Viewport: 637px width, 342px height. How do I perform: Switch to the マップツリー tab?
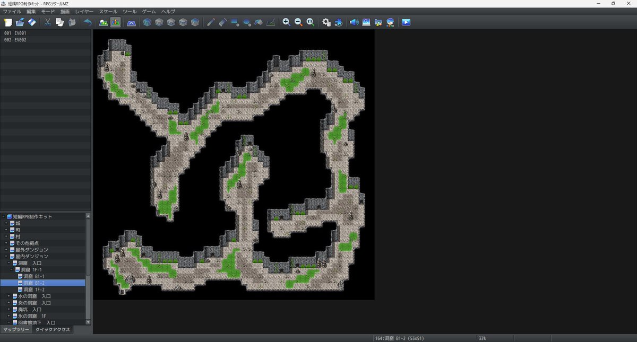pos(16,329)
